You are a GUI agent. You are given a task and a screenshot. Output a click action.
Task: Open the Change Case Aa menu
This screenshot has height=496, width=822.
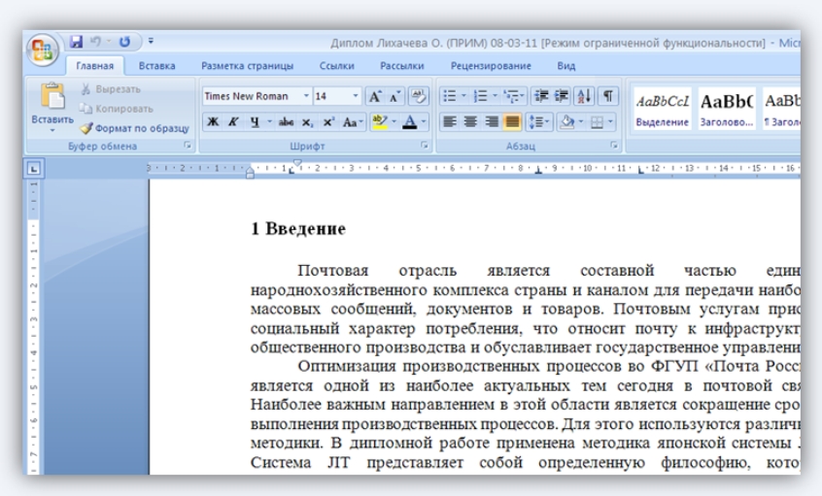pyautogui.click(x=353, y=122)
